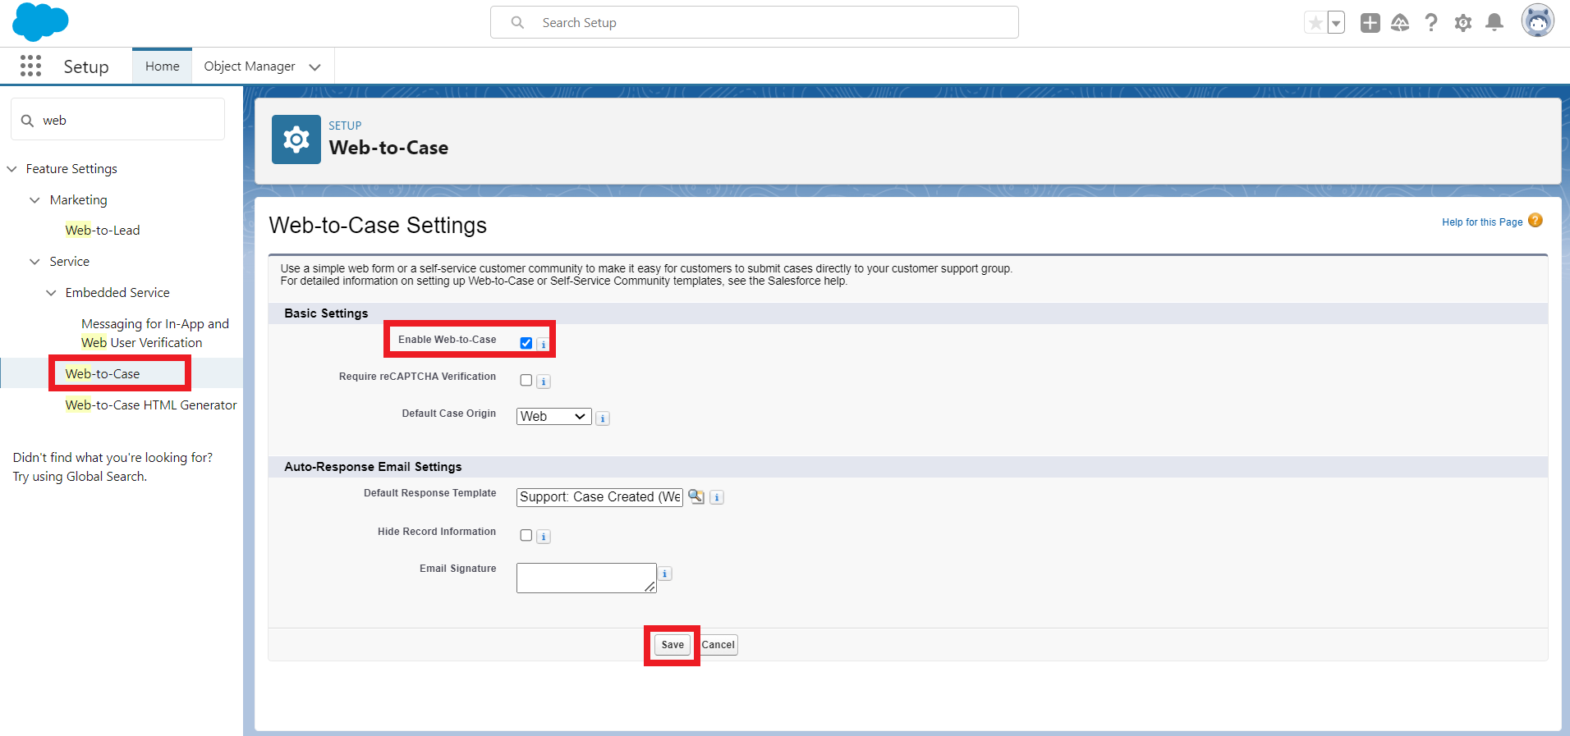Enable Require reCAPTCHA Verification checkbox

526,381
